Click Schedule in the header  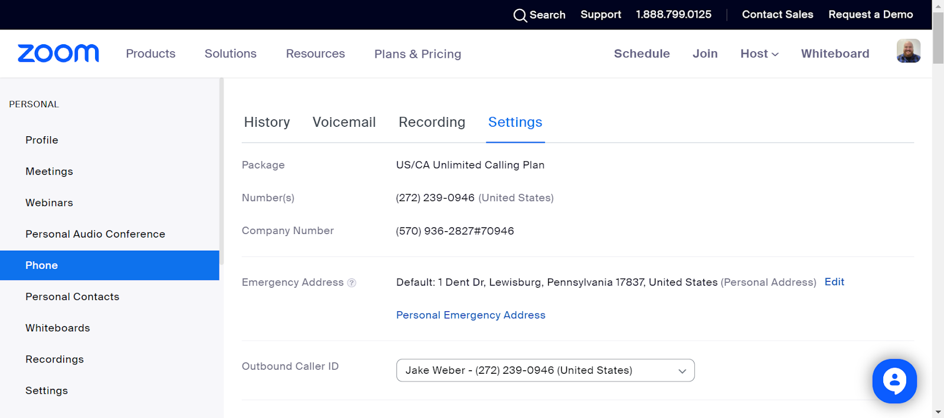642,54
